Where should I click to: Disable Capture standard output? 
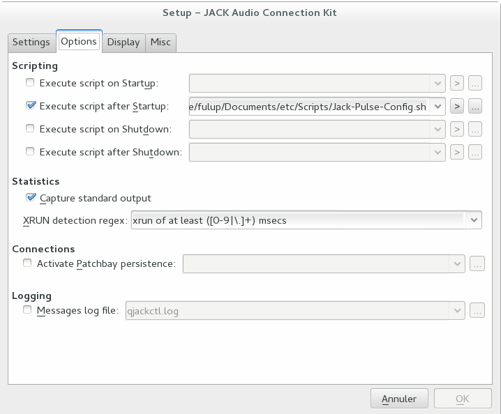(31, 198)
